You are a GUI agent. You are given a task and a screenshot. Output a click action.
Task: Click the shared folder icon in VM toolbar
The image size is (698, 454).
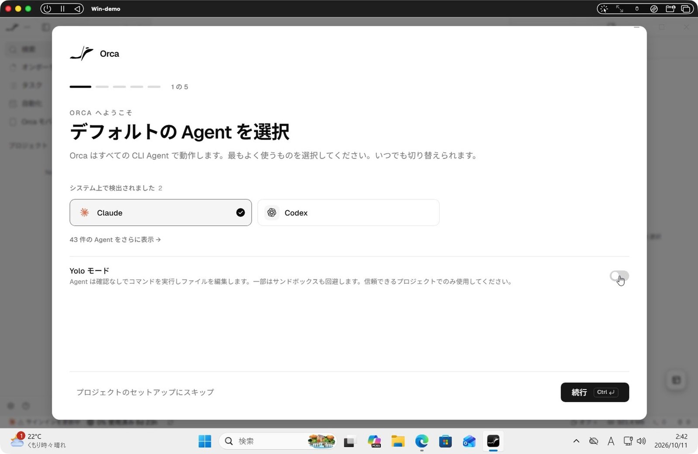(671, 9)
